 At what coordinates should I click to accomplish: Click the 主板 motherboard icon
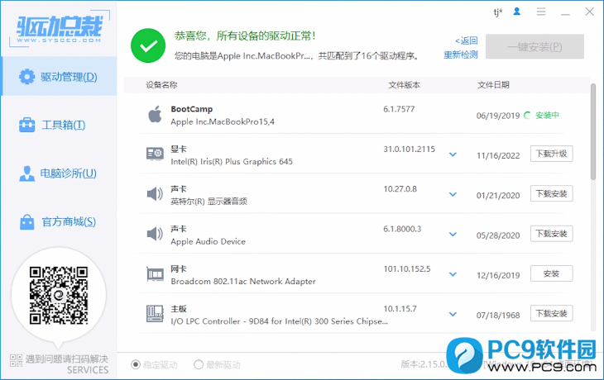pos(155,314)
